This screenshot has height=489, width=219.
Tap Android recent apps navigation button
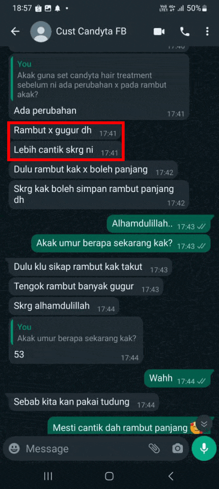(48, 476)
